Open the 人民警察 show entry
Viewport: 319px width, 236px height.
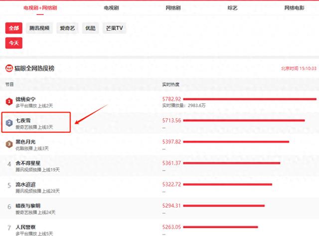tap(25, 227)
